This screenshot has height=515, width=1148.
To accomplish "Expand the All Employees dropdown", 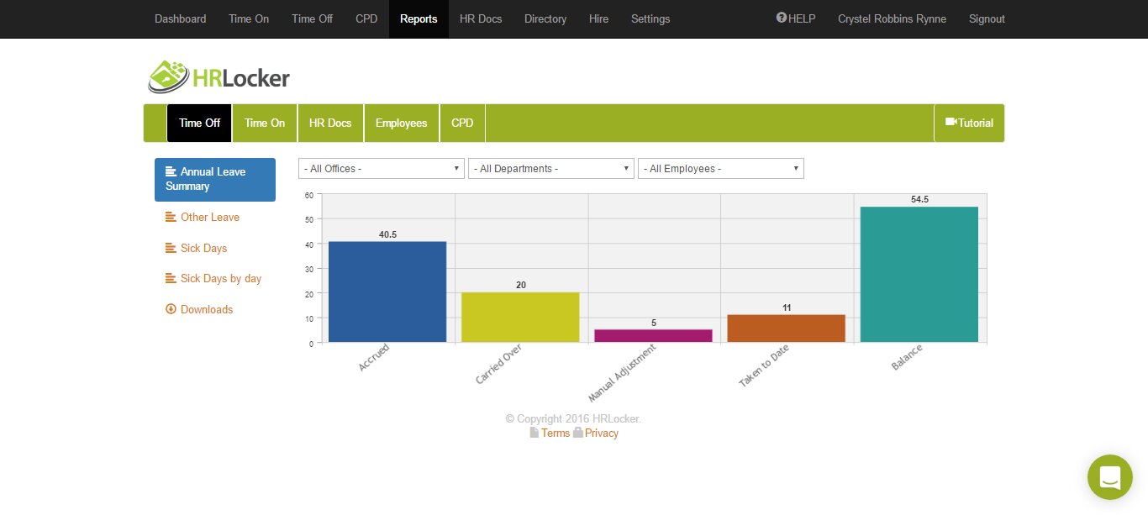I will click(x=720, y=169).
